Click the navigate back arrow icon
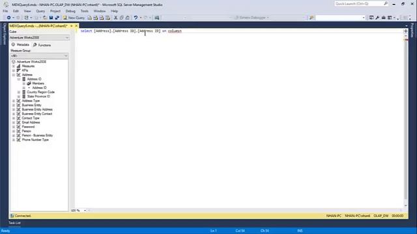Screen dimensions: 417x234 click(8, 18)
